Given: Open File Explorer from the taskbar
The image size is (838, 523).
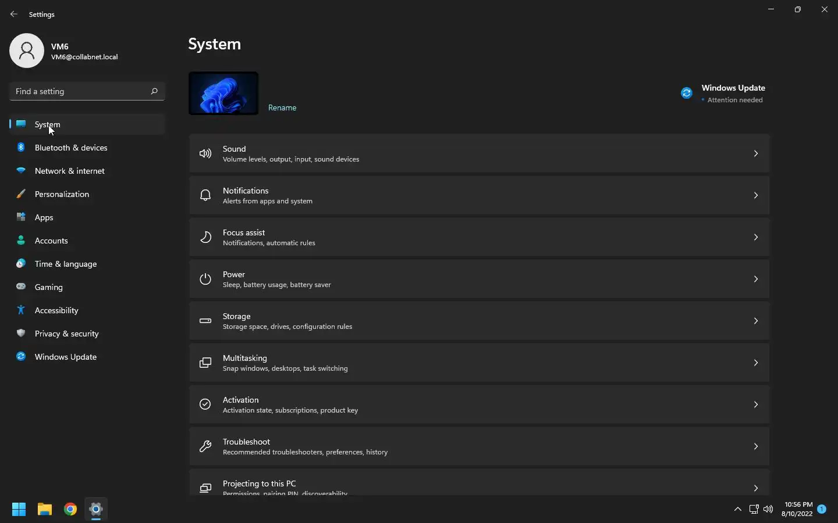Looking at the screenshot, I should point(45,510).
